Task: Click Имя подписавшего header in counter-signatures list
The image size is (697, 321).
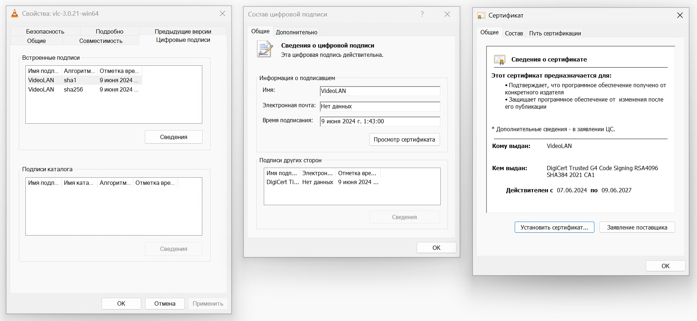Action: (x=282, y=173)
